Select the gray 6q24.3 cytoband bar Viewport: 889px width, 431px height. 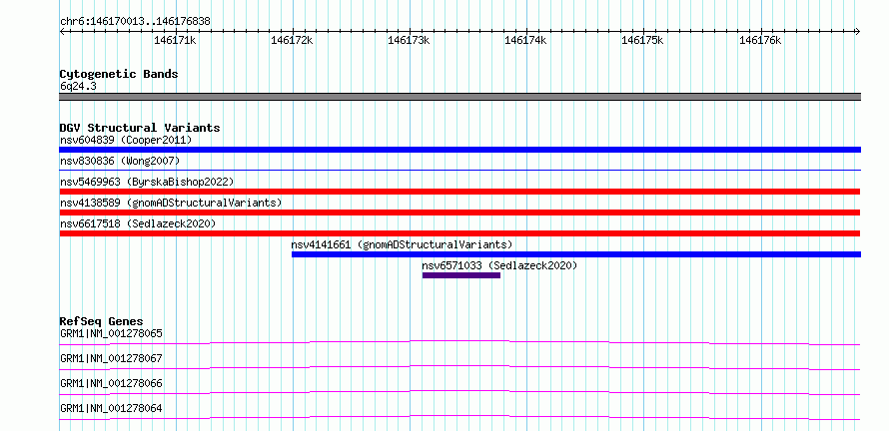click(x=459, y=97)
